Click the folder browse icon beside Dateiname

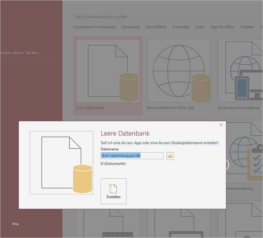[170, 156]
